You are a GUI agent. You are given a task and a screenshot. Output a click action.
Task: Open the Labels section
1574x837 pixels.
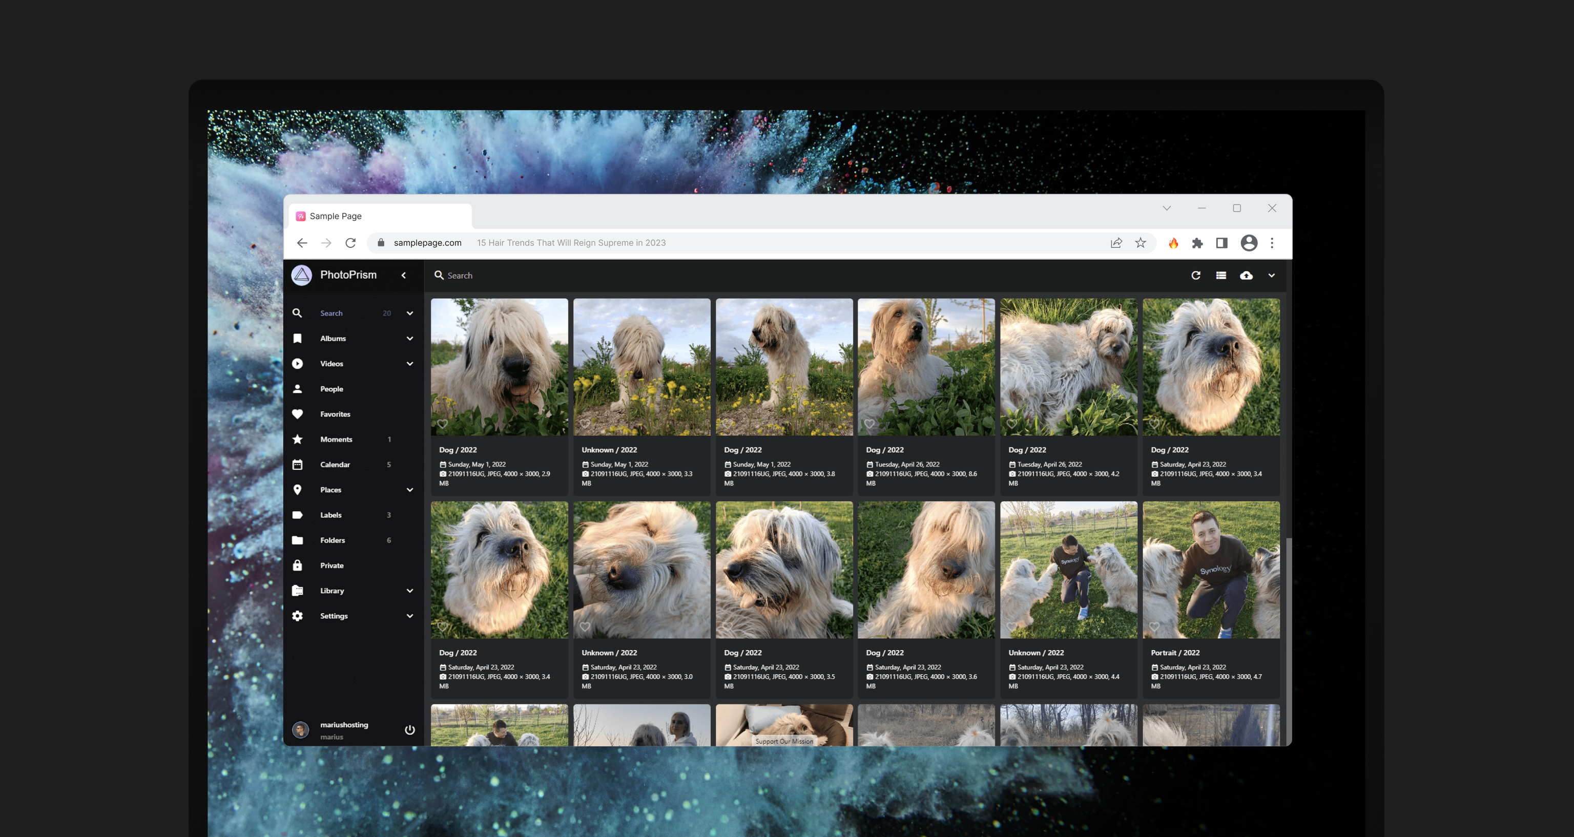tap(330, 514)
